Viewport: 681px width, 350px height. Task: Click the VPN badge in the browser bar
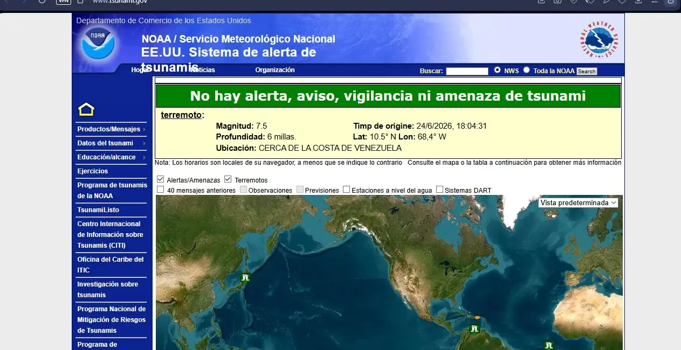click(63, 1)
